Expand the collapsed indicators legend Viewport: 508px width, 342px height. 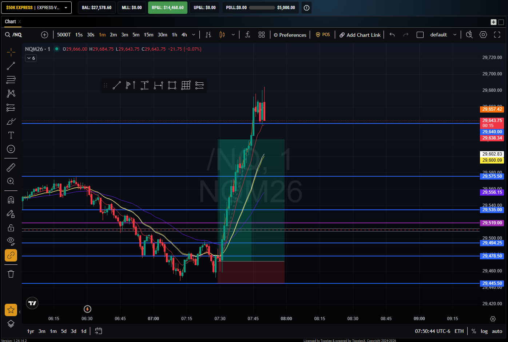point(31,58)
